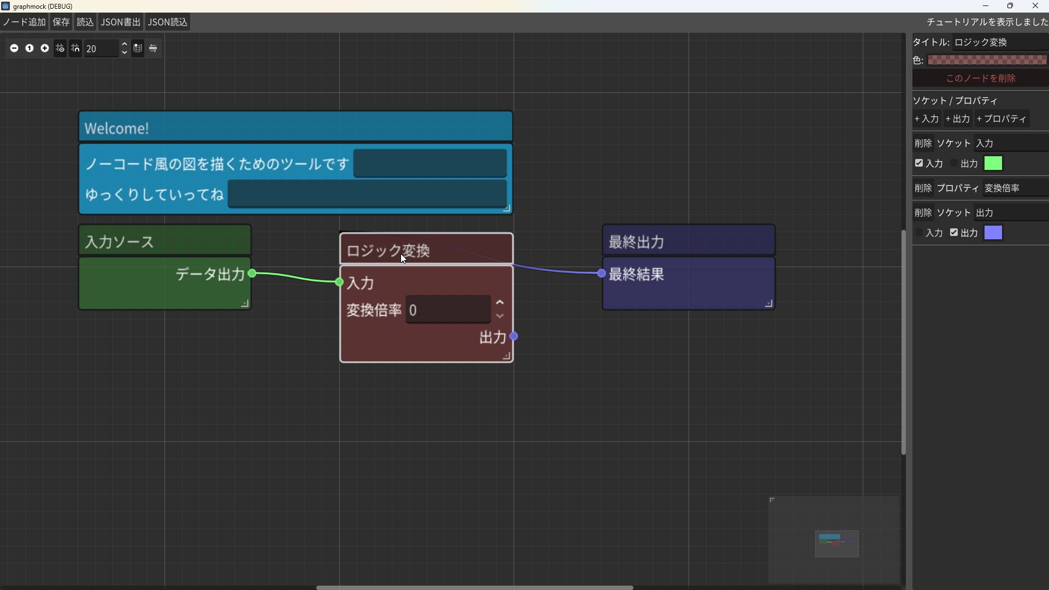Add a socket with +出力 button
The height and width of the screenshot is (590, 1049).
(x=958, y=119)
